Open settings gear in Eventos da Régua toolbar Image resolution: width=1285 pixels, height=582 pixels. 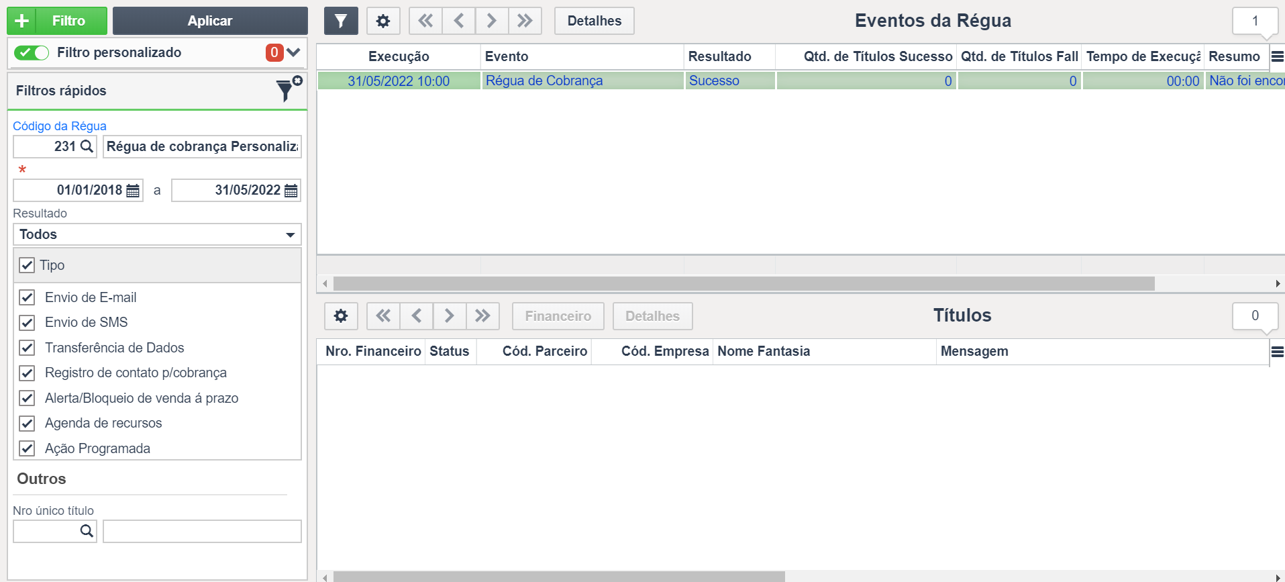click(383, 21)
